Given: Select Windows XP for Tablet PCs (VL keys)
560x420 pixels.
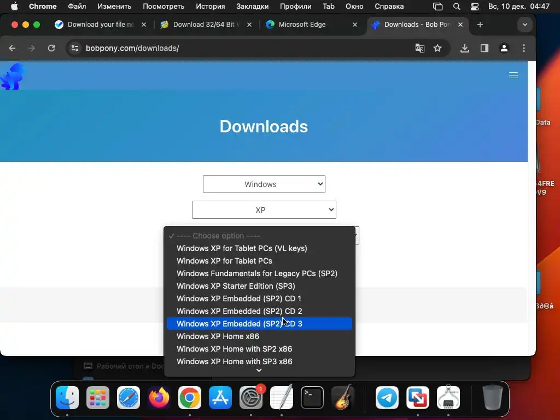Looking at the screenshot, I should tap(259, 248).
